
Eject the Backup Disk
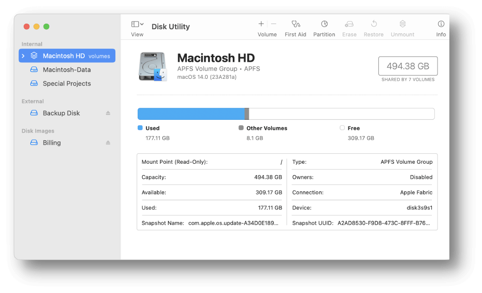108,113
